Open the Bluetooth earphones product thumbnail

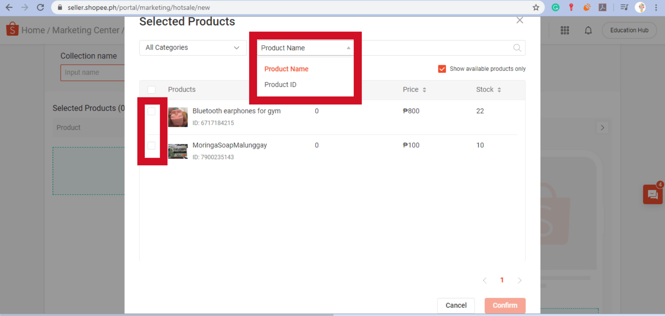pyautogui.click(x=178, y=117)
